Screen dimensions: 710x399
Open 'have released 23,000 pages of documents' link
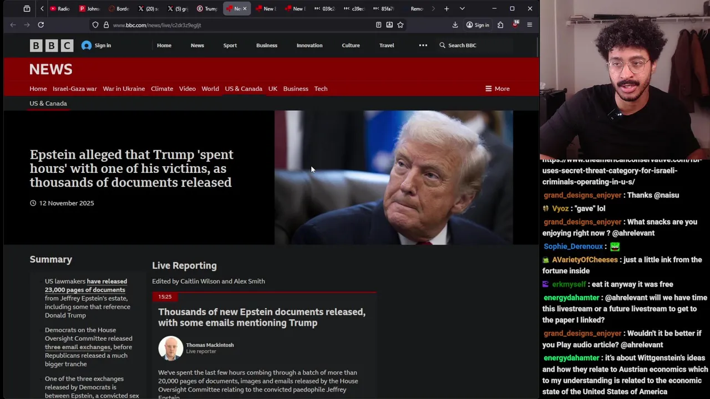[x=86, y=285]
